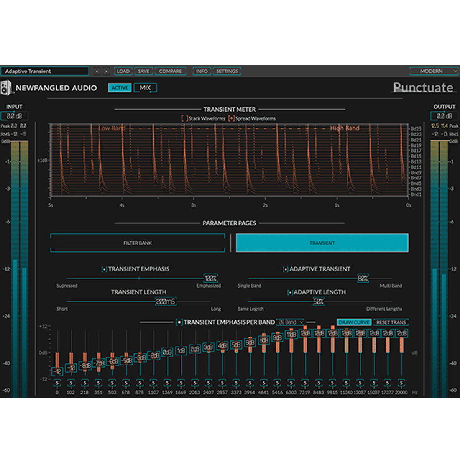Click the Transient Length 200mS slider handle
Viewport: 460px width, 460px height.
166,301
